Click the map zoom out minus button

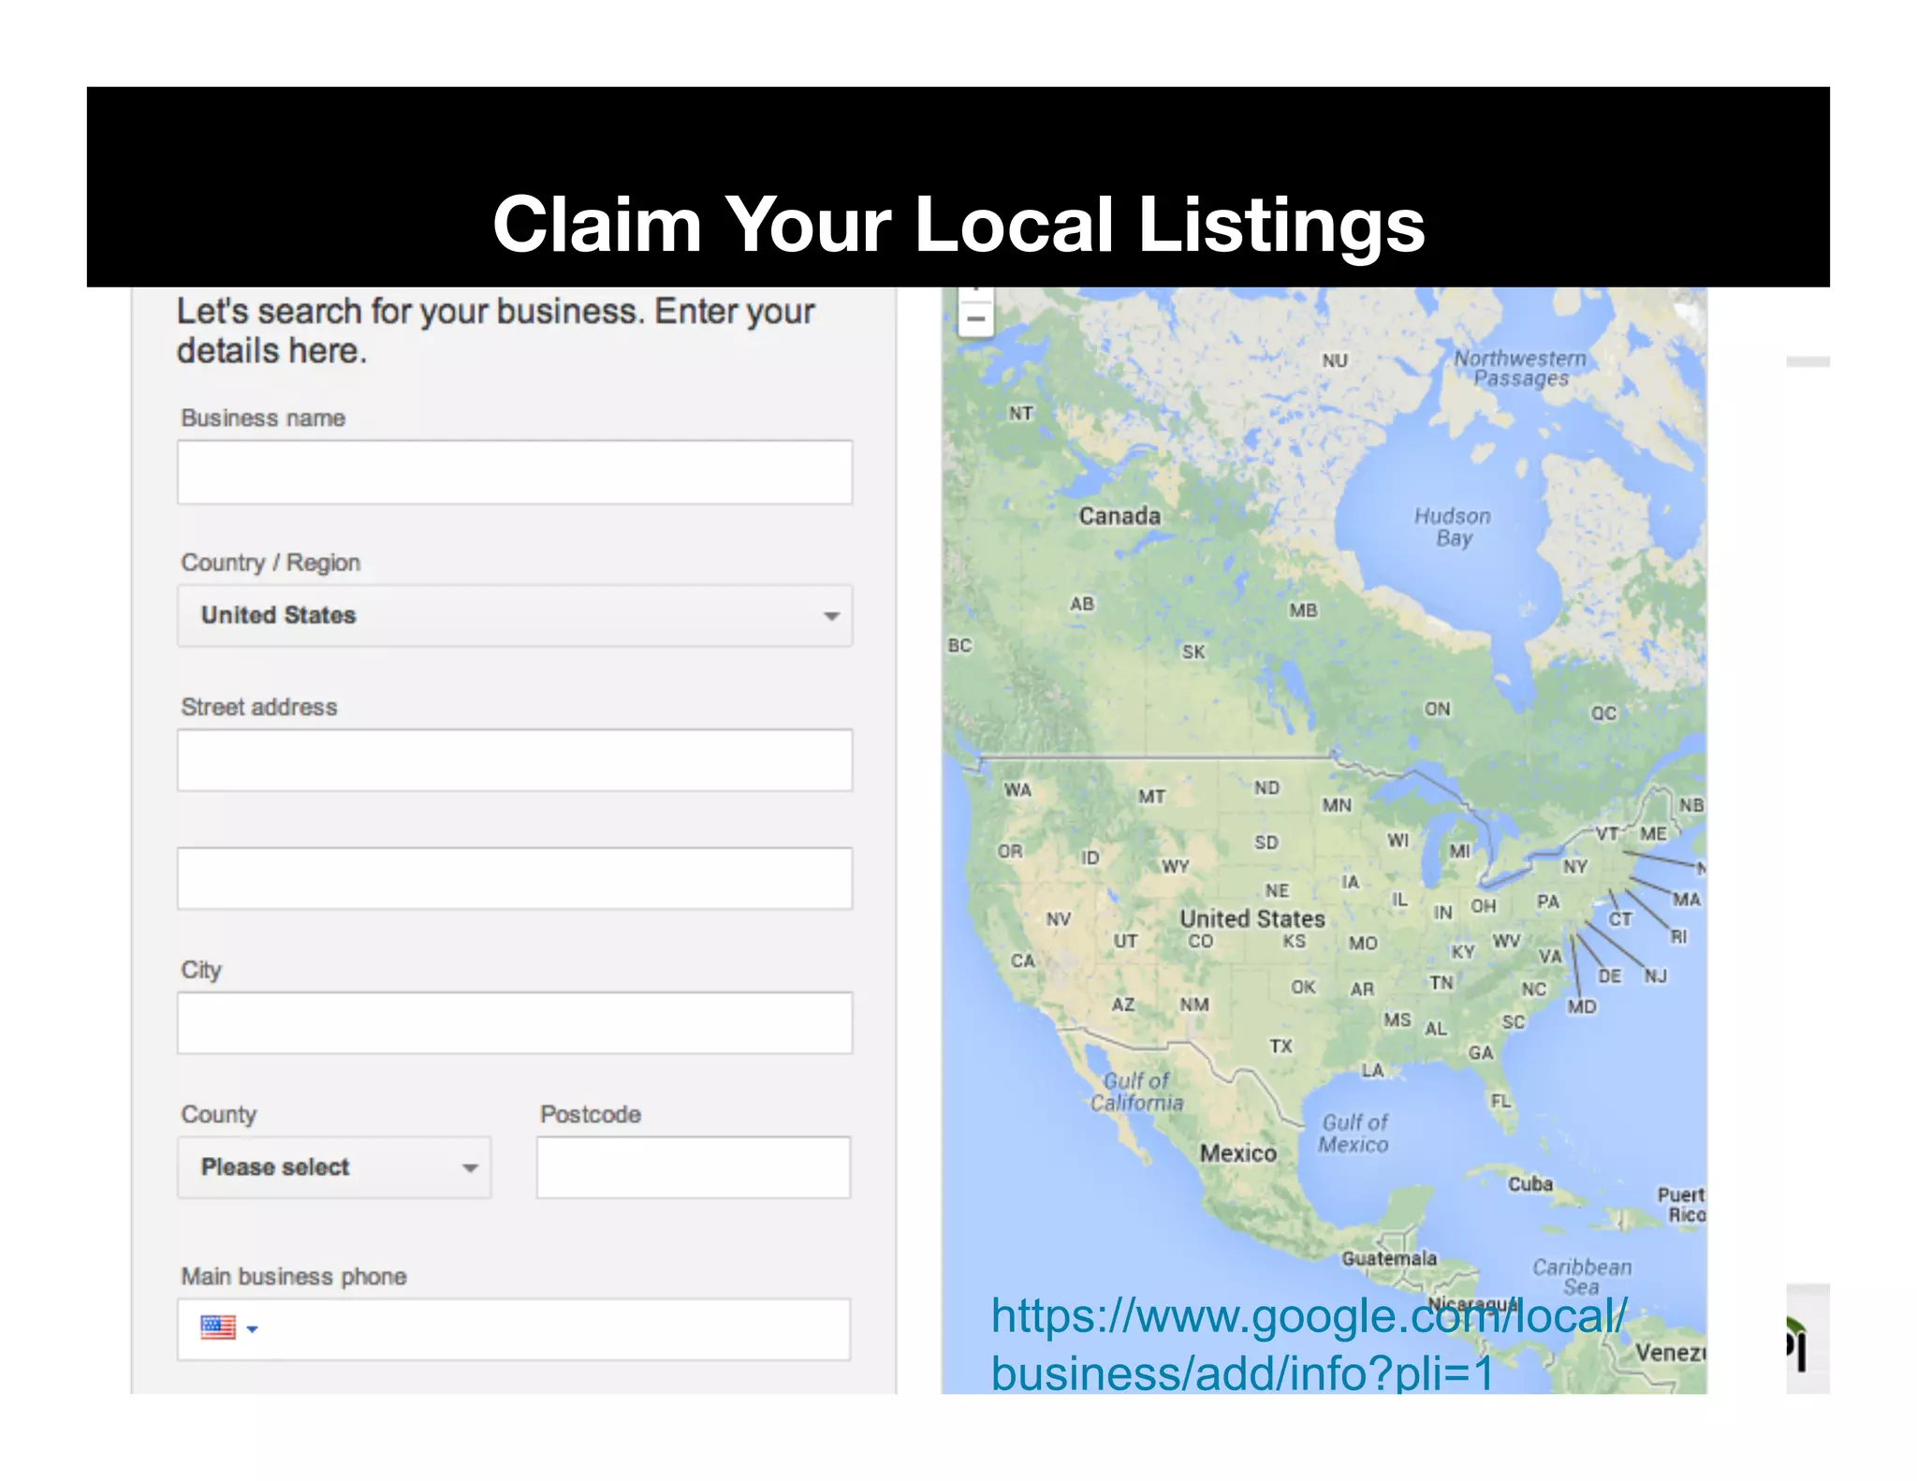pos(975,319)
